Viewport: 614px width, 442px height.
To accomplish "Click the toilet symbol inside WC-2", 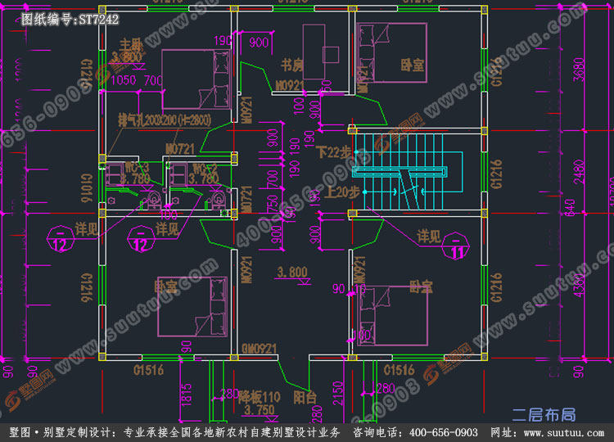I will tap(216, 200).
